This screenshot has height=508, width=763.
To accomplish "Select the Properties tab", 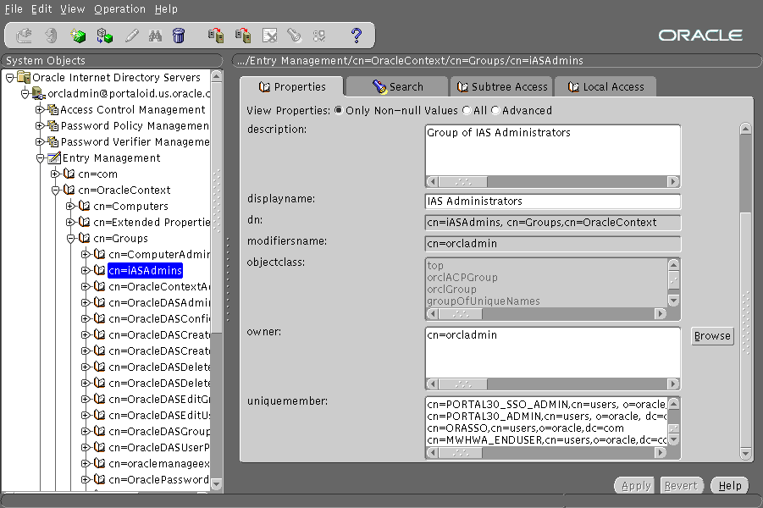I will coord(292,86).
